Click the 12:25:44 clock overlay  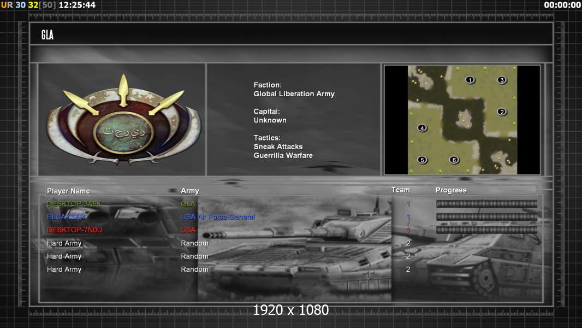pos(77,5)
